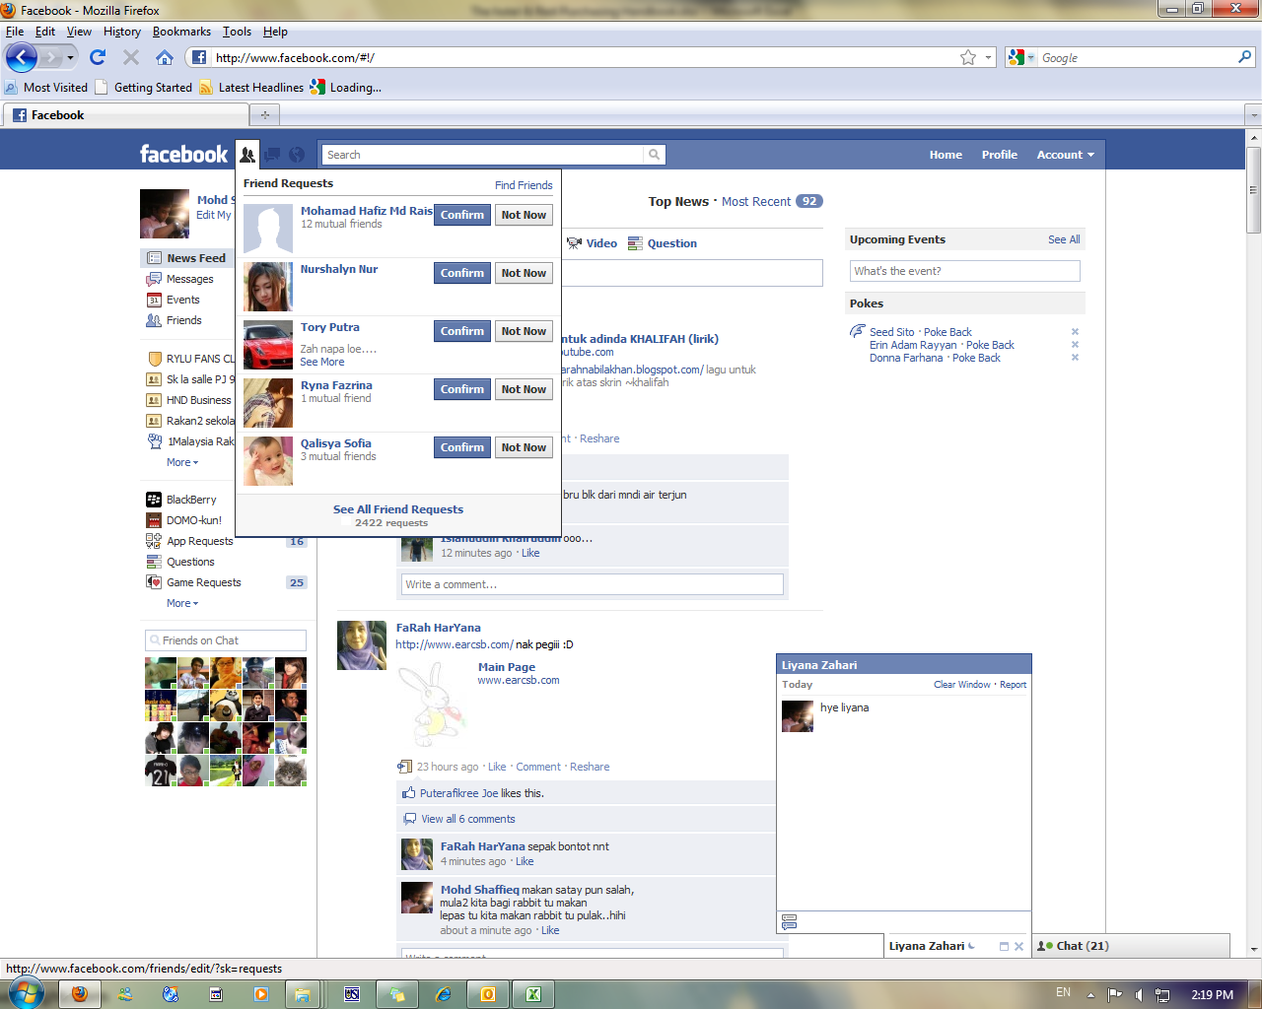Image resolution: width=1262 pixels, height=1009 pixels.
Task: Pop out the Liyana Zahari chat window
Action: (1002, 946)
